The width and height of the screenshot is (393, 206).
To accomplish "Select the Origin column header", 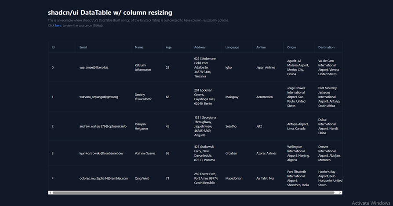I will tap(292, 48).
